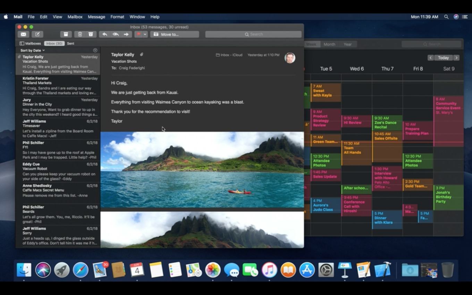Viewport: 472px width, 295px height.
Task: Click the Get Mail envelope icon
Action: point(23,34)
